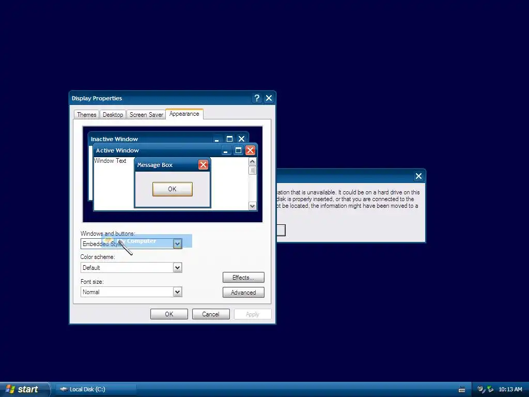
Task: Expand the Font size dropdown
Action: click(x=178, y=292)
